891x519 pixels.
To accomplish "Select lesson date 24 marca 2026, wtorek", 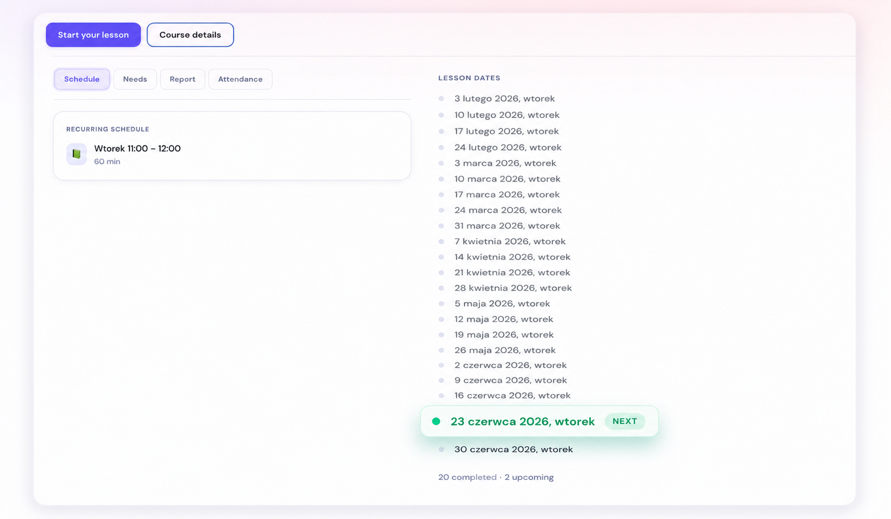I will pos(508,210).
